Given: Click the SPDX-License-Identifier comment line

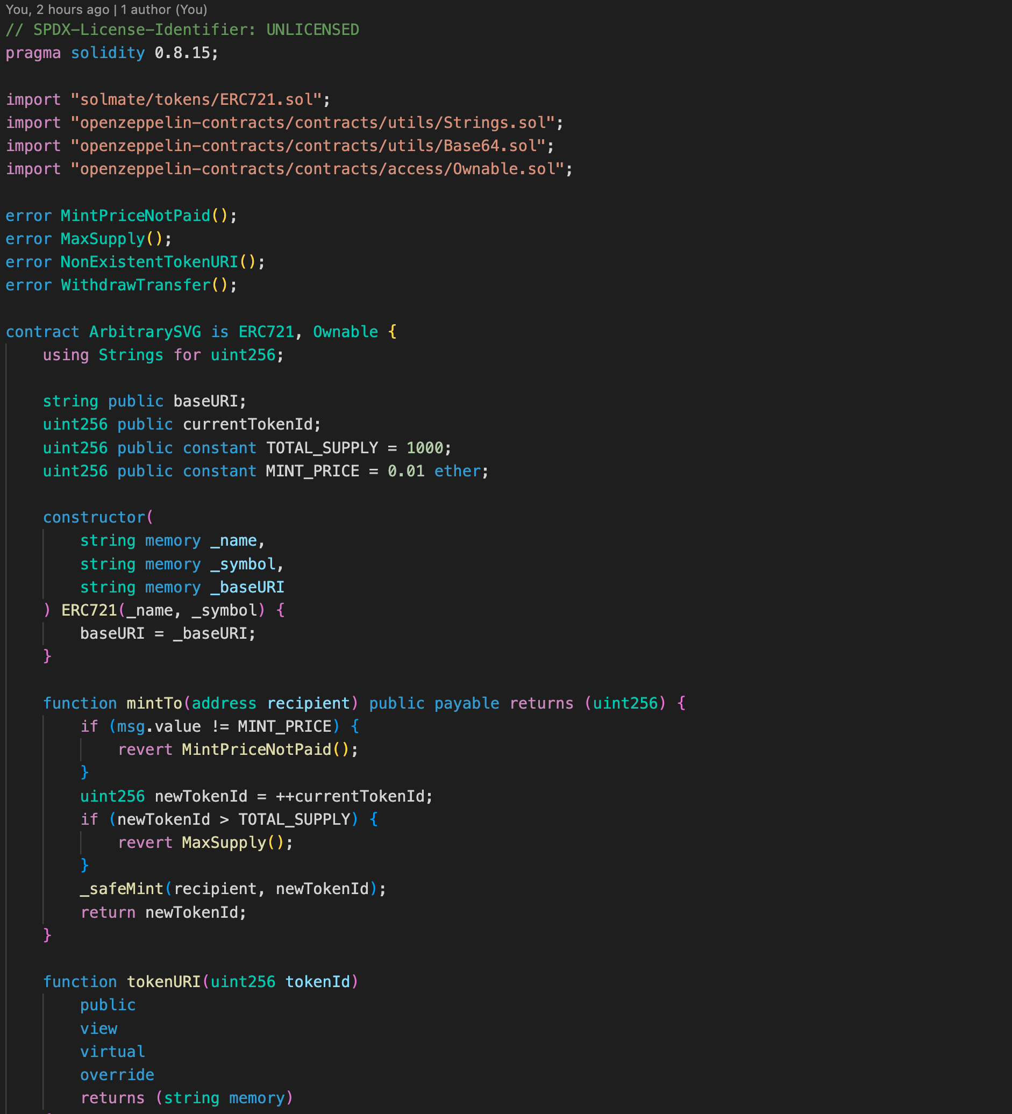Looking at the screenshot, I should point(182,30).
